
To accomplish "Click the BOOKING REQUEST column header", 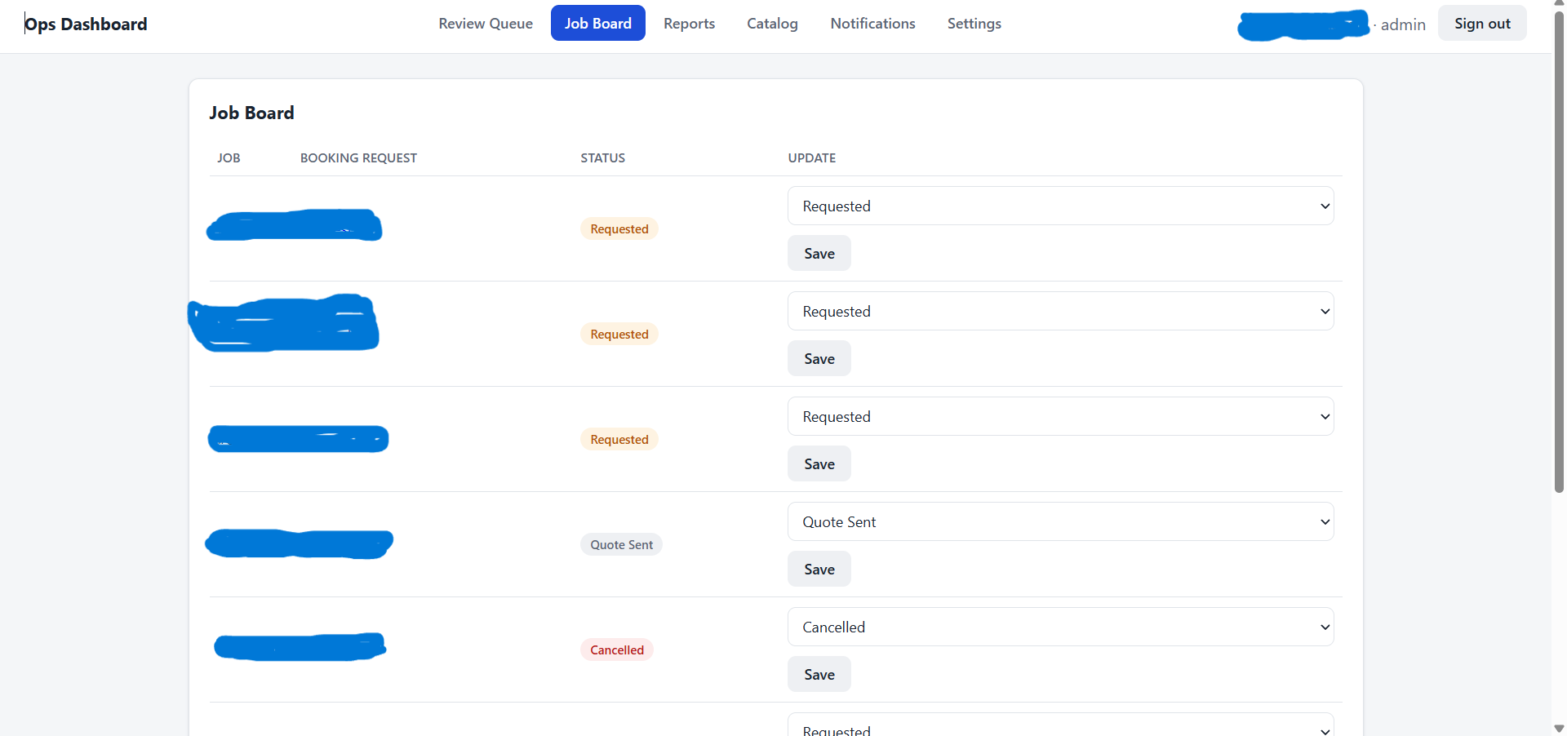I will click(x=358, y=157).
